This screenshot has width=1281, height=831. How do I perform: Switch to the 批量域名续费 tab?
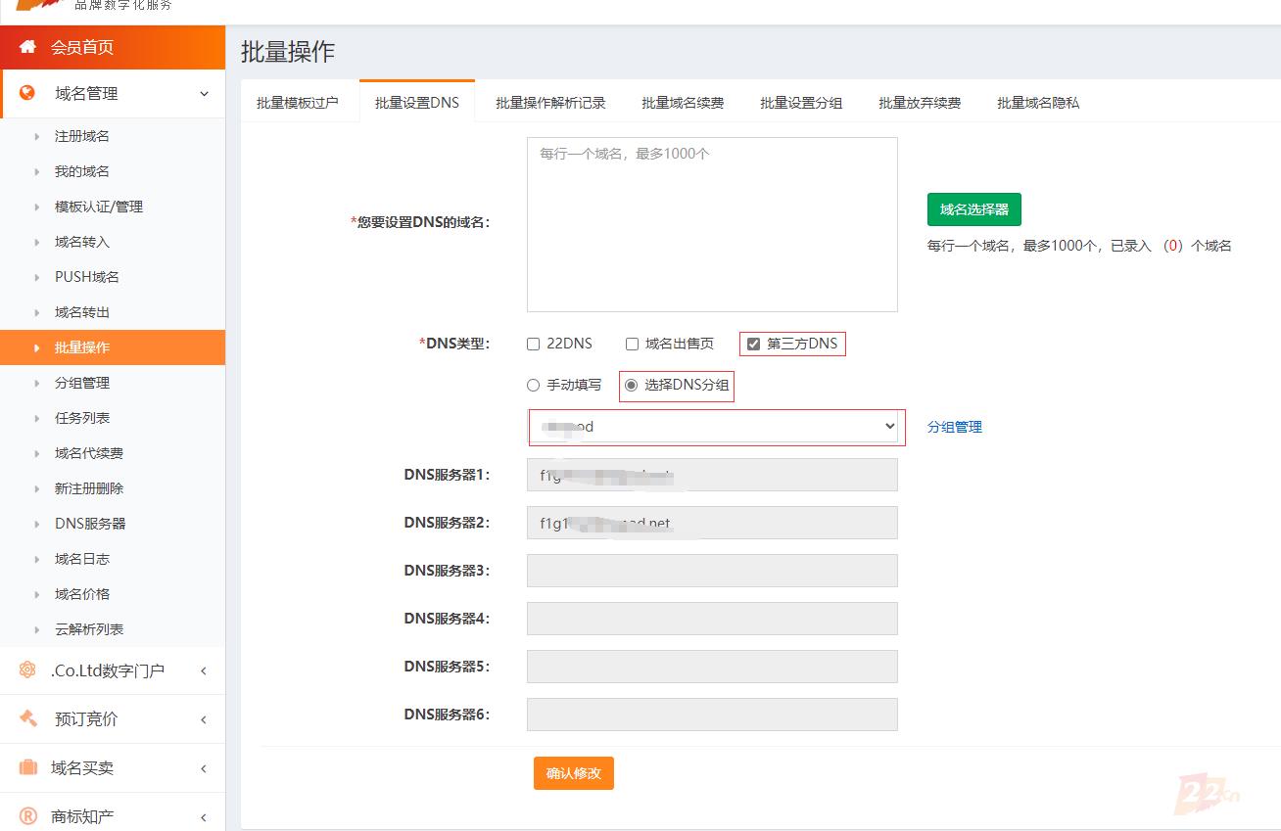[683, 103]
